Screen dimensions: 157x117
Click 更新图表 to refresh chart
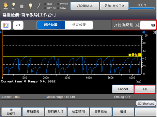(x=33, y=112)
